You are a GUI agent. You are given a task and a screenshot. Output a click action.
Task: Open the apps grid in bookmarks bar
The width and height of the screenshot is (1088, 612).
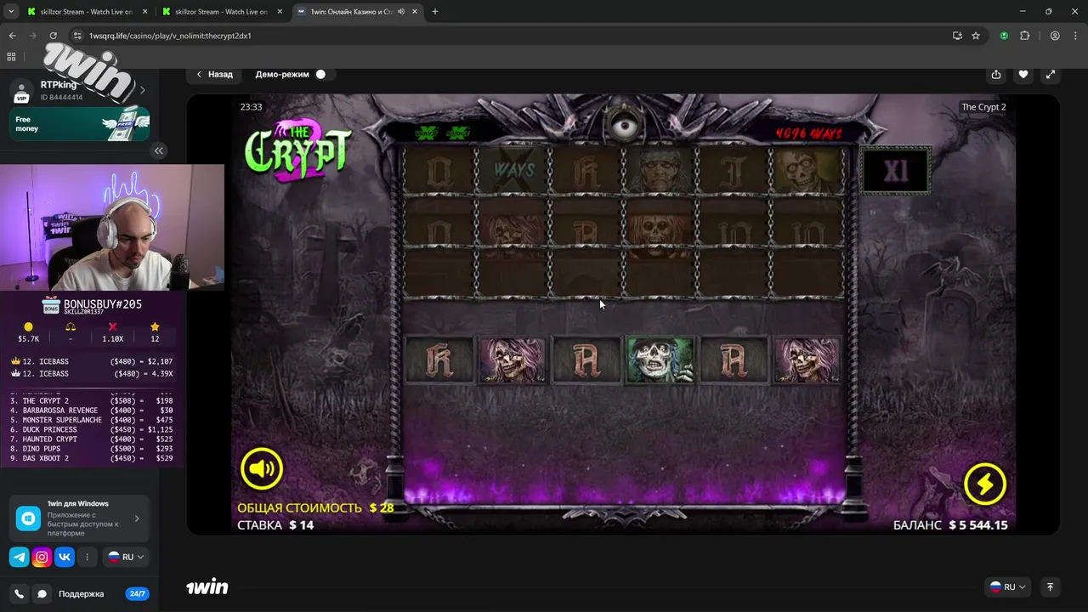point(11,56)
